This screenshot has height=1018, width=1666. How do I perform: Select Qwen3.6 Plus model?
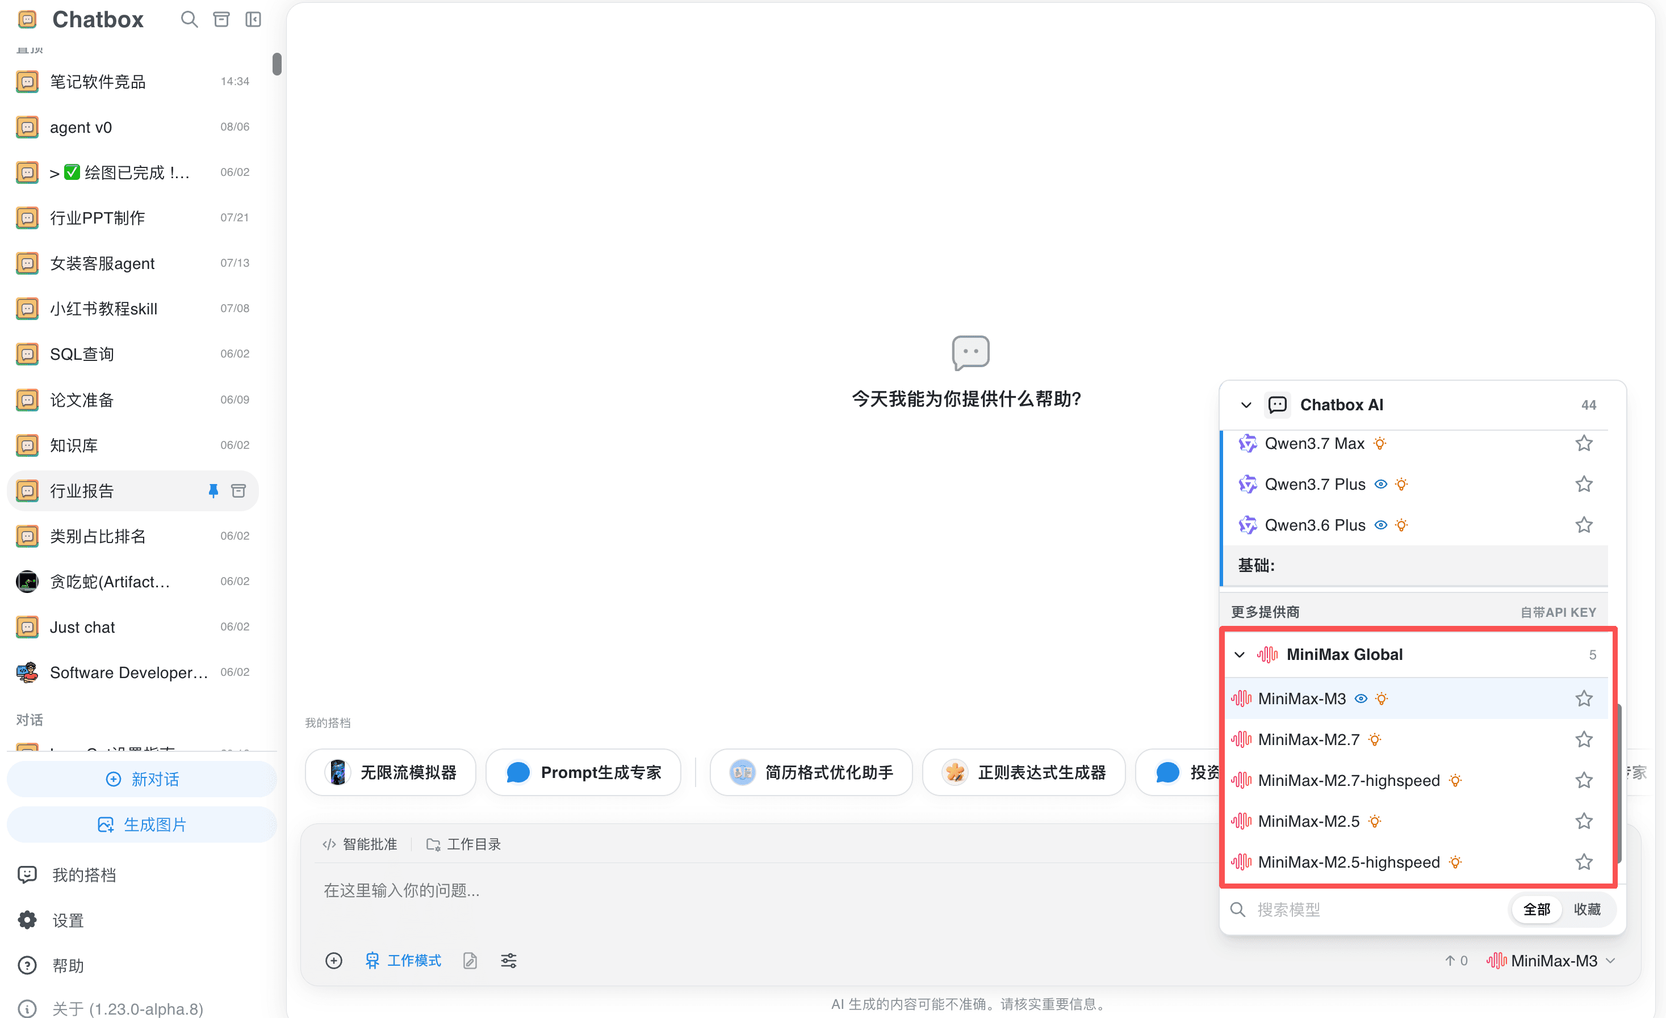(1415, 525)
